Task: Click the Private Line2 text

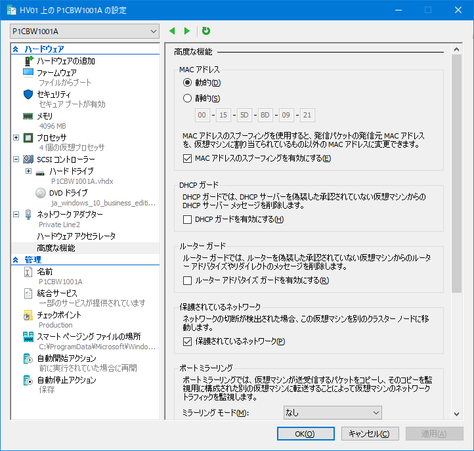Action: [59, 225]
